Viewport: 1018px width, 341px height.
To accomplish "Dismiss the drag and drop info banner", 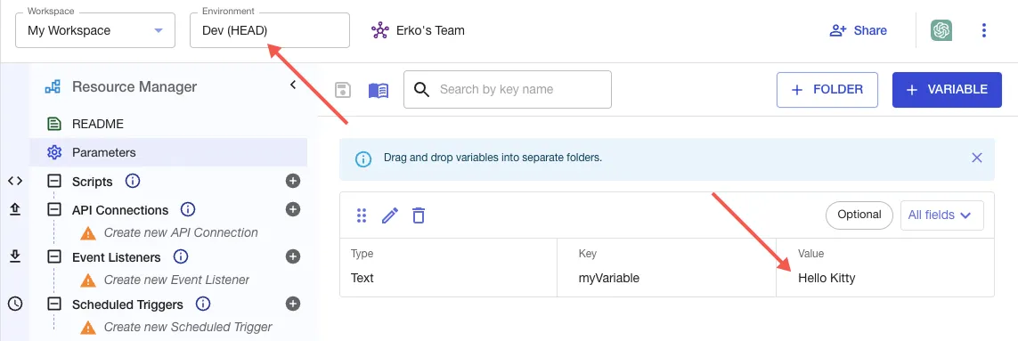I will [976, 158].
